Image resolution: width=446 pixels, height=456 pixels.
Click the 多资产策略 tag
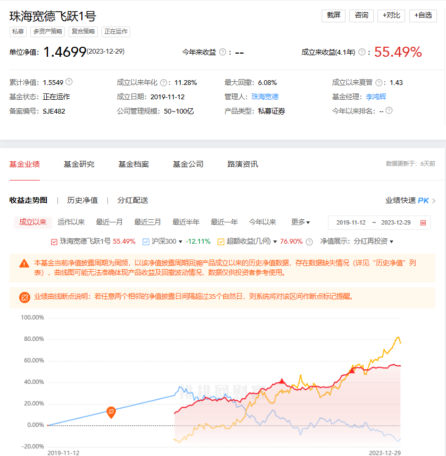[x=48, y=31]
